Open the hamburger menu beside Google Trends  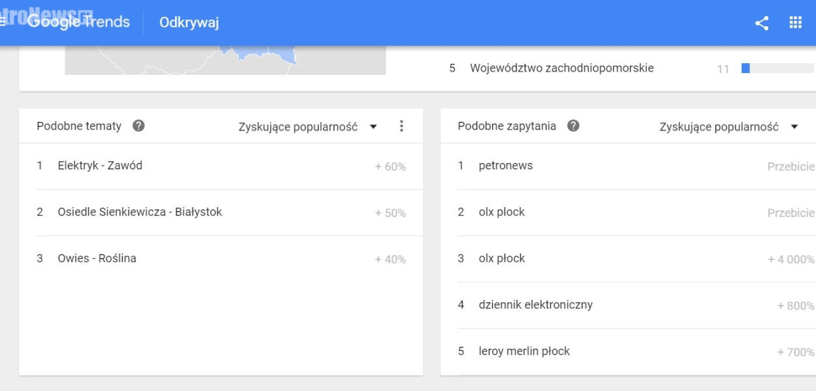click(3, 22)
